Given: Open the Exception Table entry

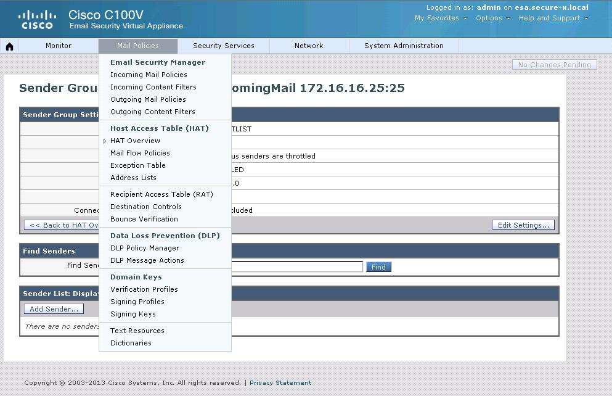Looking at the screenshot, I should 138,165.
